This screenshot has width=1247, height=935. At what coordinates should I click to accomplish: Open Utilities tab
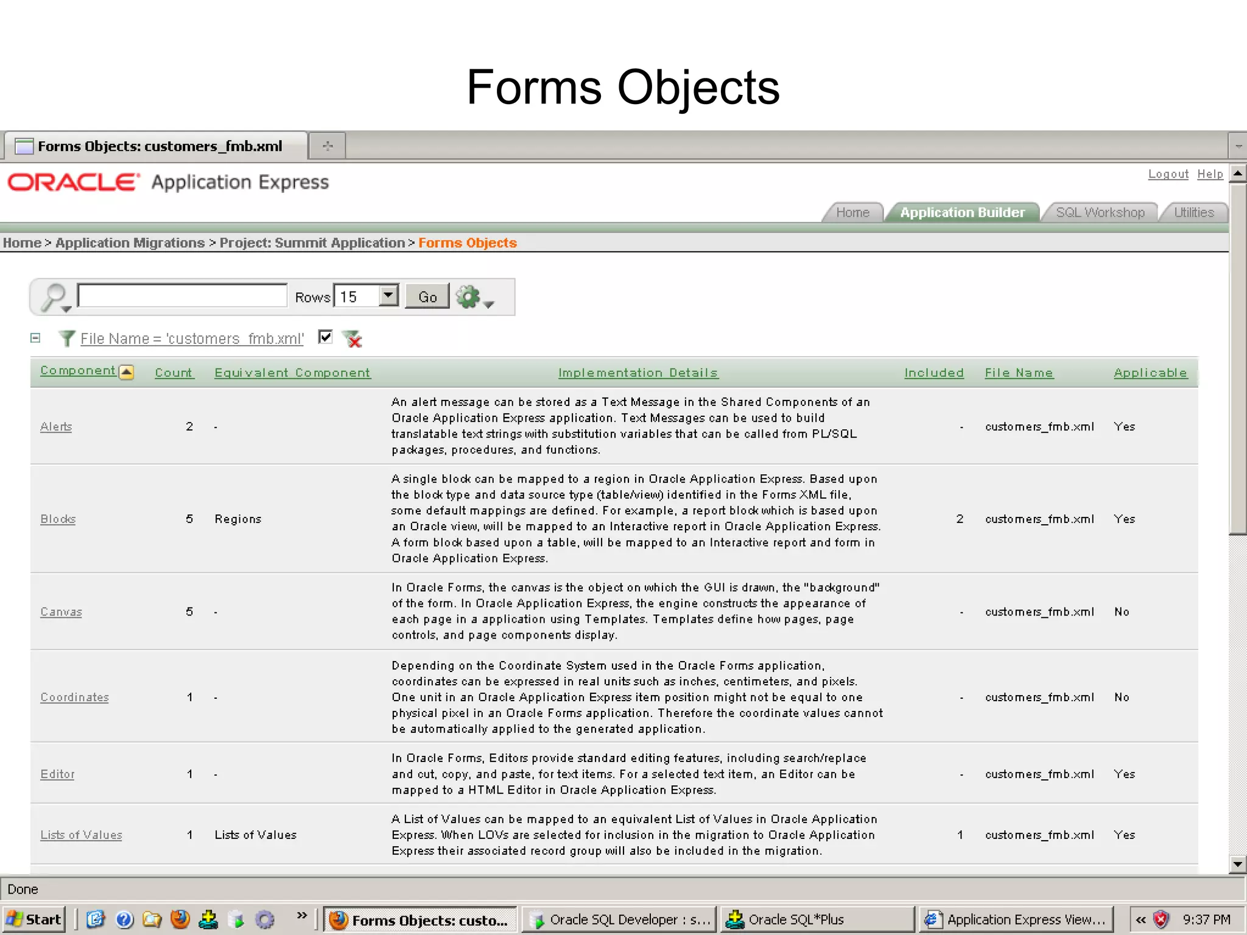pos(1193,212)
